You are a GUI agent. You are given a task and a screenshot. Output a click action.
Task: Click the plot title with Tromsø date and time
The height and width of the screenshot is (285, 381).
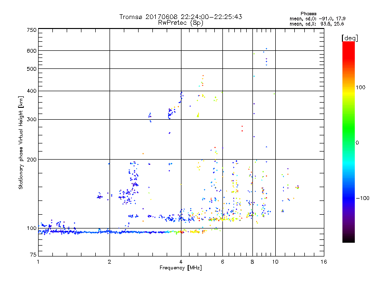(x=180, y=17)
